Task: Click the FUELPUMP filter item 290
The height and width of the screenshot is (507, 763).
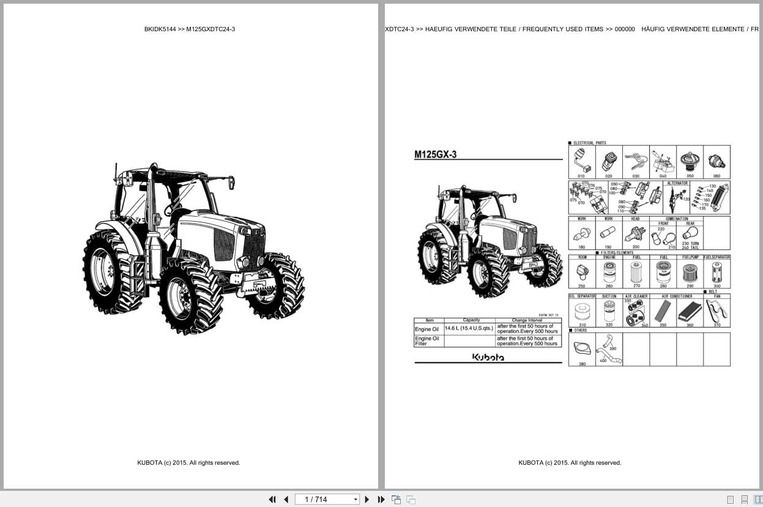Action: 690,272
